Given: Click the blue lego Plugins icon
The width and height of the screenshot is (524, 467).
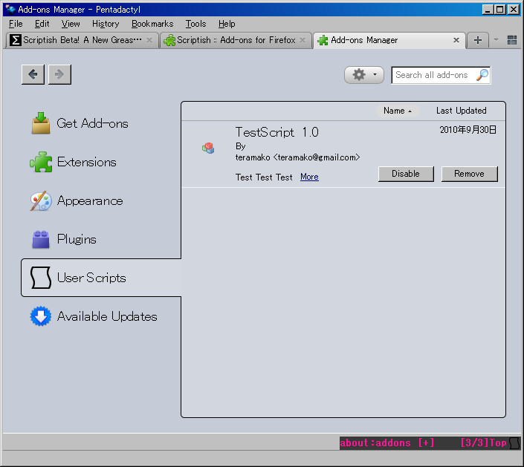Looking at the screenshot, I should click(41, 240).
